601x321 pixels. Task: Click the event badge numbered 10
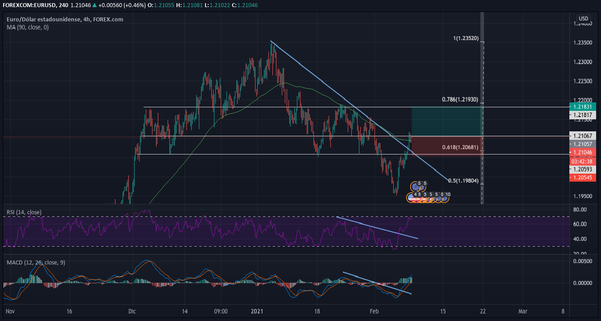click(x=447, y=195)
